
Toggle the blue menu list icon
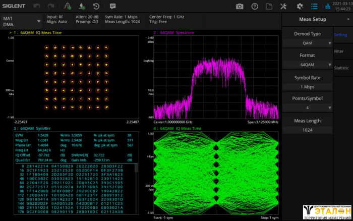point(315,6)
